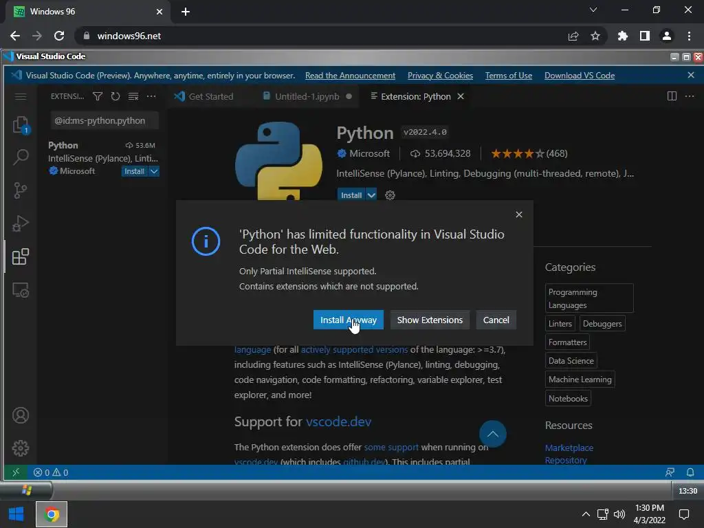The width and height of the screenshot is (704, 528).
Task: Open editor more actions ellipsis
Action: pyautogui.click(x=690, y=96)
